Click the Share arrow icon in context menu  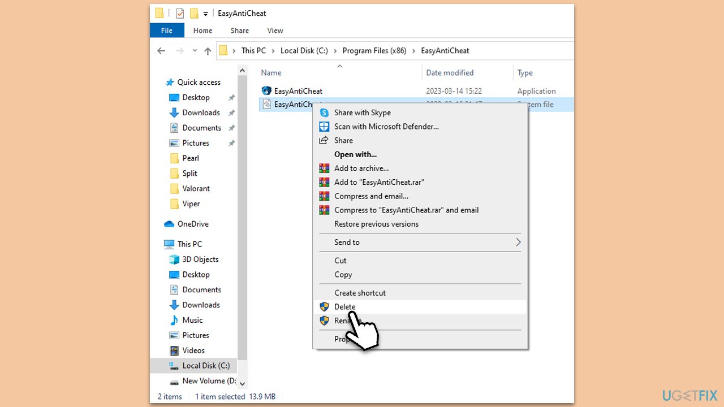pyautogui.click(x=324, y=140)
